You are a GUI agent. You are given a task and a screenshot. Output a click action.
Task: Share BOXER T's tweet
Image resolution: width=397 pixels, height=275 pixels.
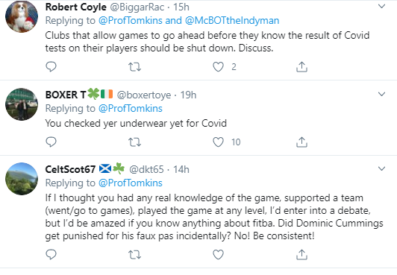tap(301, 142)
